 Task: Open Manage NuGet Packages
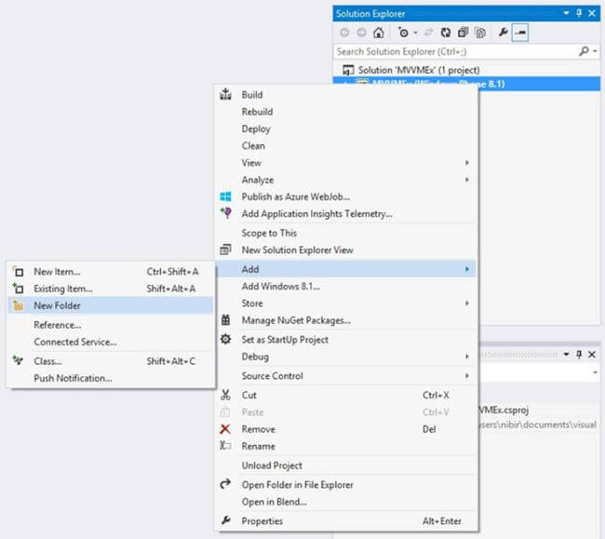pyautogui.click(x=345, y=320)
